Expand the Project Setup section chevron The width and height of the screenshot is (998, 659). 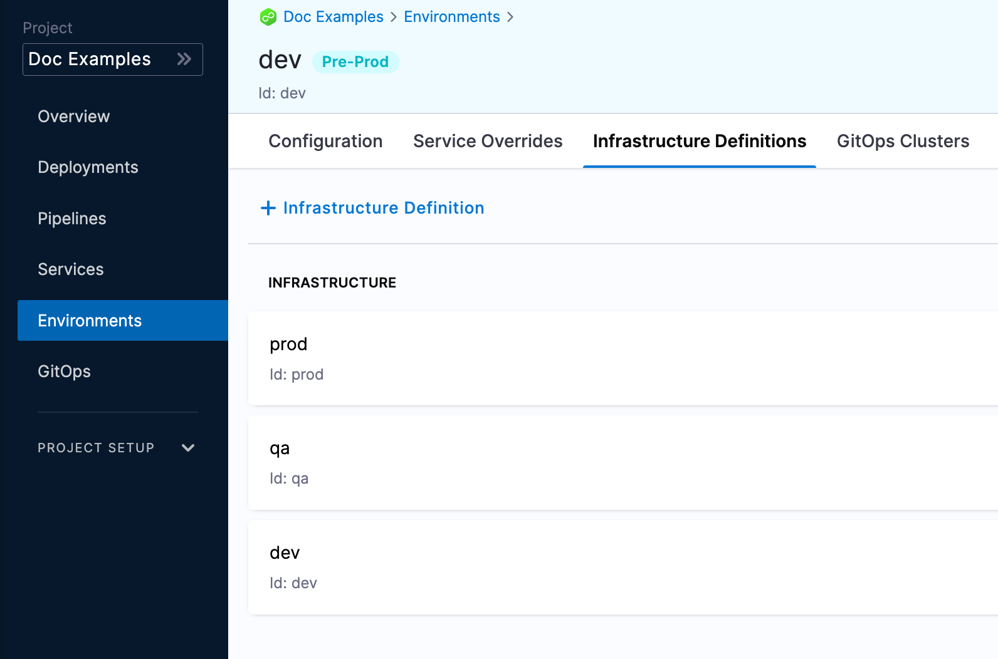coord(188,448)
